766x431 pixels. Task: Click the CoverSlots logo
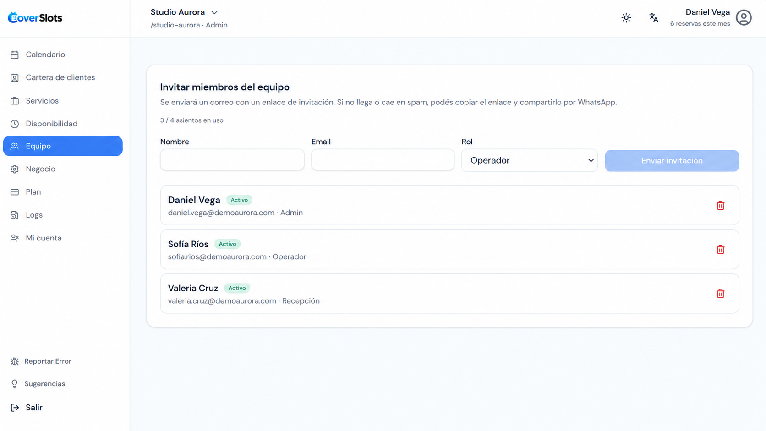35,18
